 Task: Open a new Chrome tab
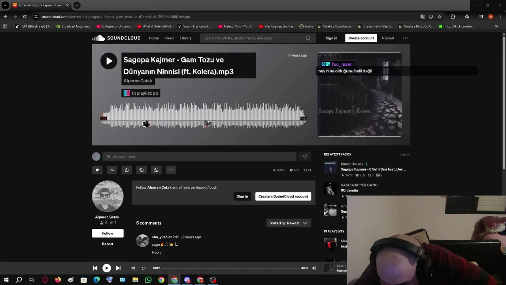tap(77, 5)
